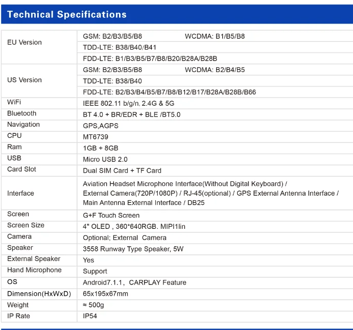Select the Navigation row label

point(23,125)
